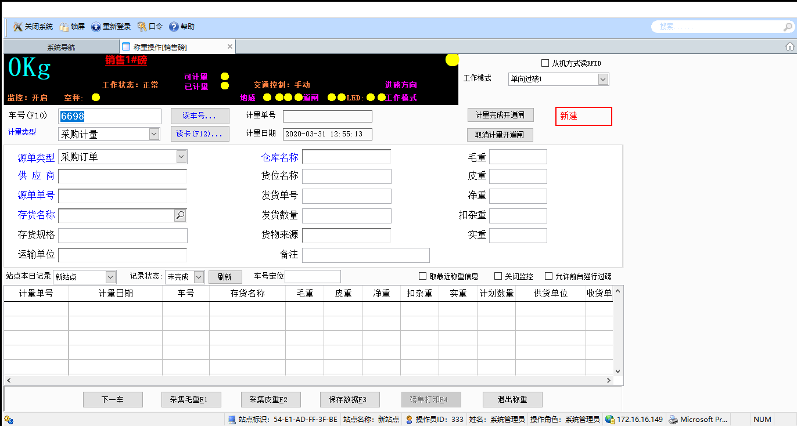Click the home icon at far right
Screen dimensions: 797x426
tap(789, 46)
